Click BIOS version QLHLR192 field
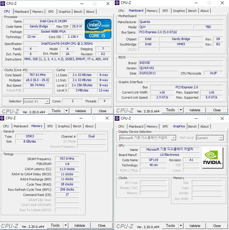The image size is (229, 230). pos(181,68)
